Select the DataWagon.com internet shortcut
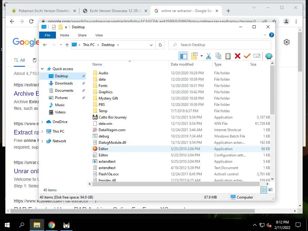This screenshot has height=231, width=308. coord(112,130)
